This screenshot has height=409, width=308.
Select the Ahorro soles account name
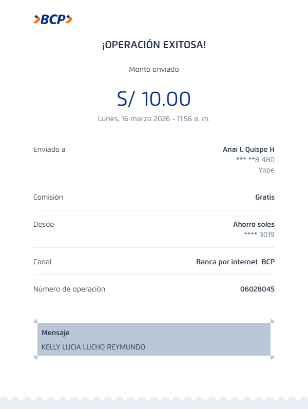pyautogui.click(x=254, y=224)
